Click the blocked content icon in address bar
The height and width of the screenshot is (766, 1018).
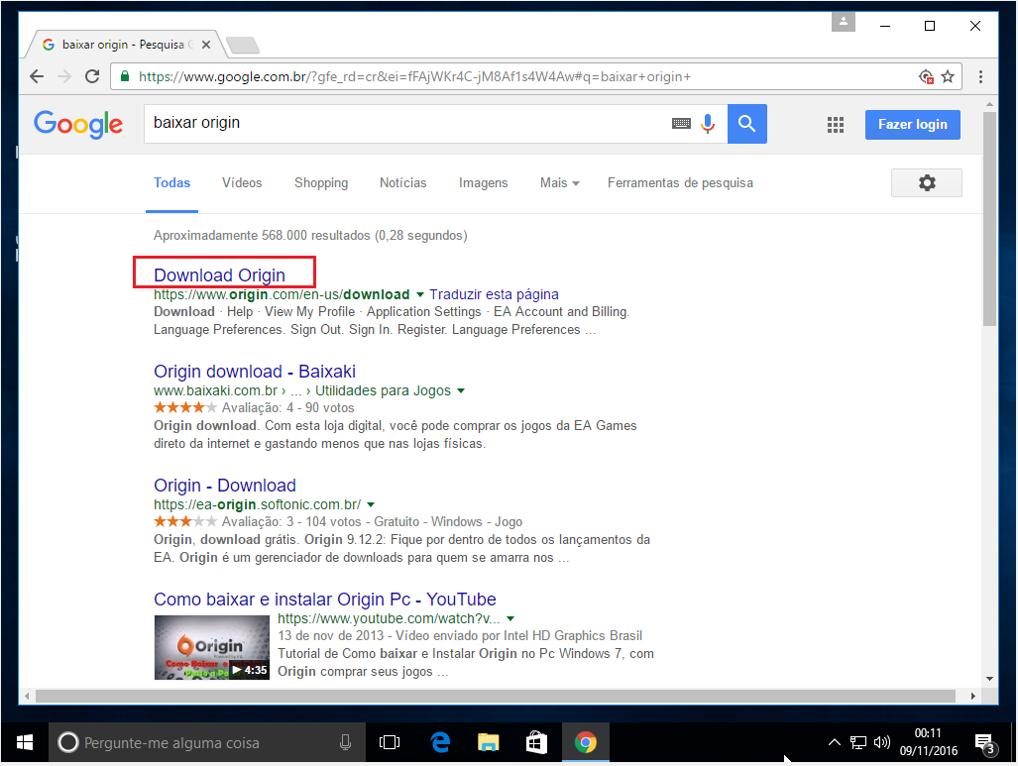pos(927,76)
